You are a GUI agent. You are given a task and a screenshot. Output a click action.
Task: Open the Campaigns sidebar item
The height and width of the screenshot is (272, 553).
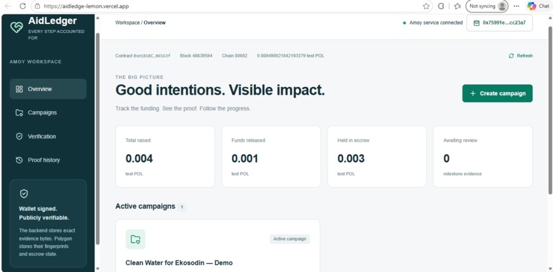48,113
